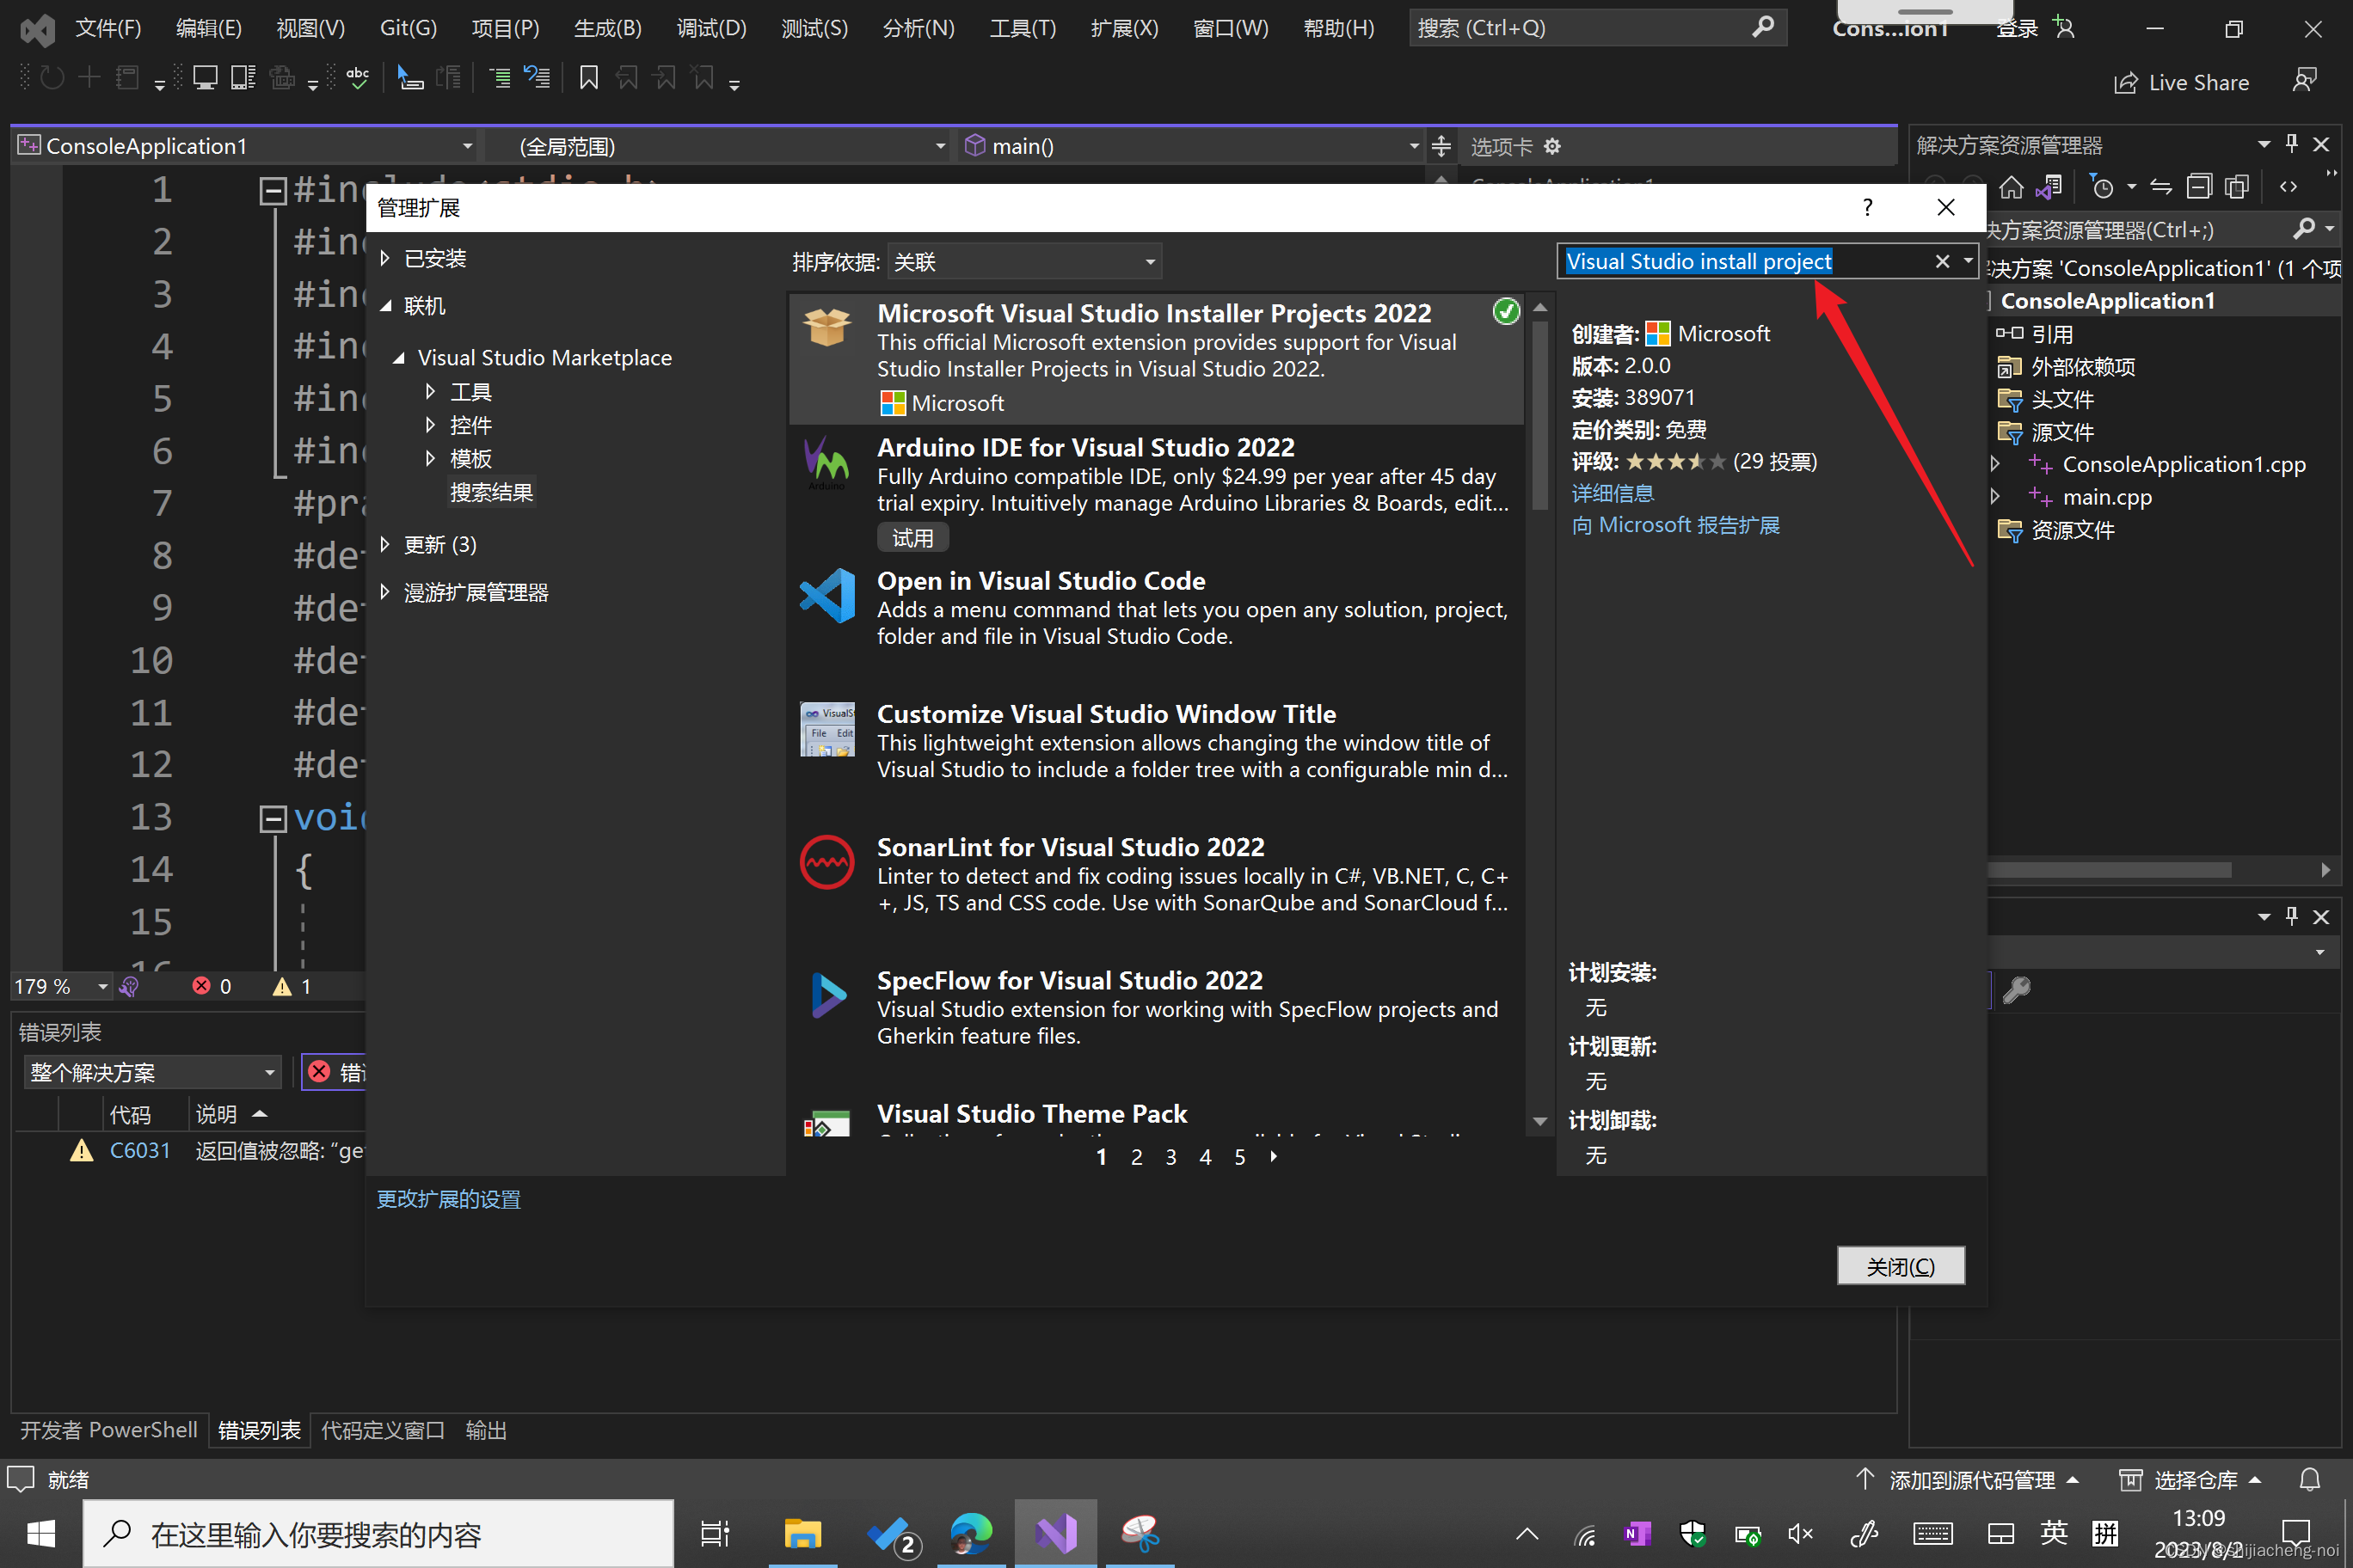Expand the 已安装 category

385,259
